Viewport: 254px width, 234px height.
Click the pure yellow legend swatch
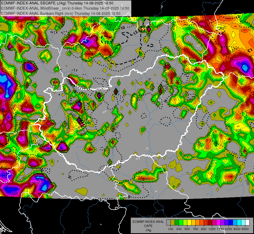click(x=189, y=223)
